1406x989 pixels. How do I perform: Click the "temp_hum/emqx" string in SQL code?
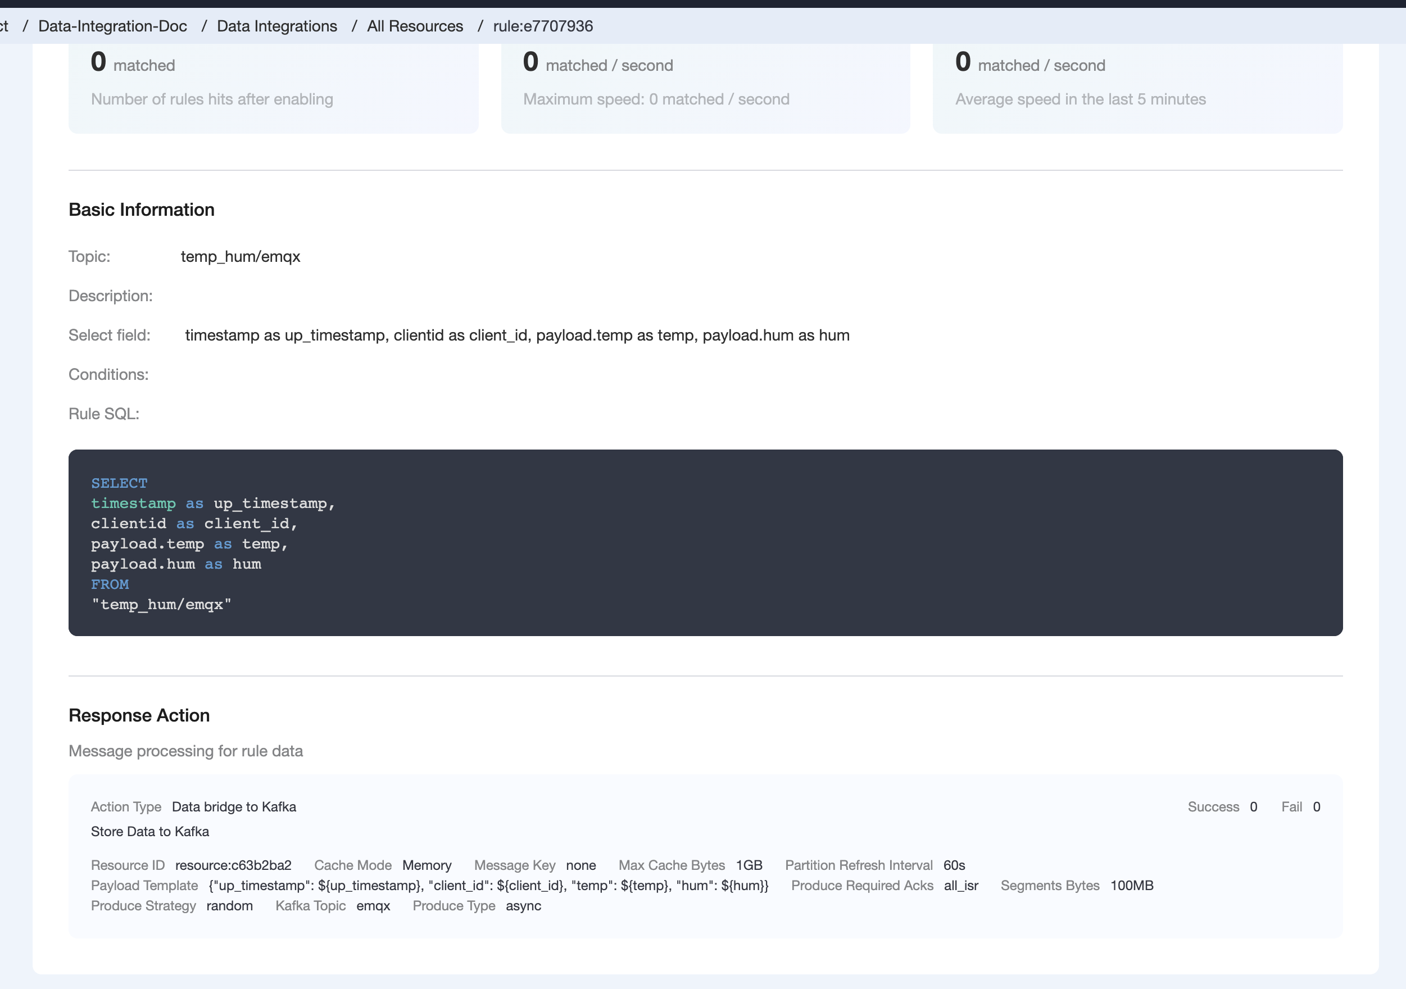pyautogui.click(x=161, y=605)
